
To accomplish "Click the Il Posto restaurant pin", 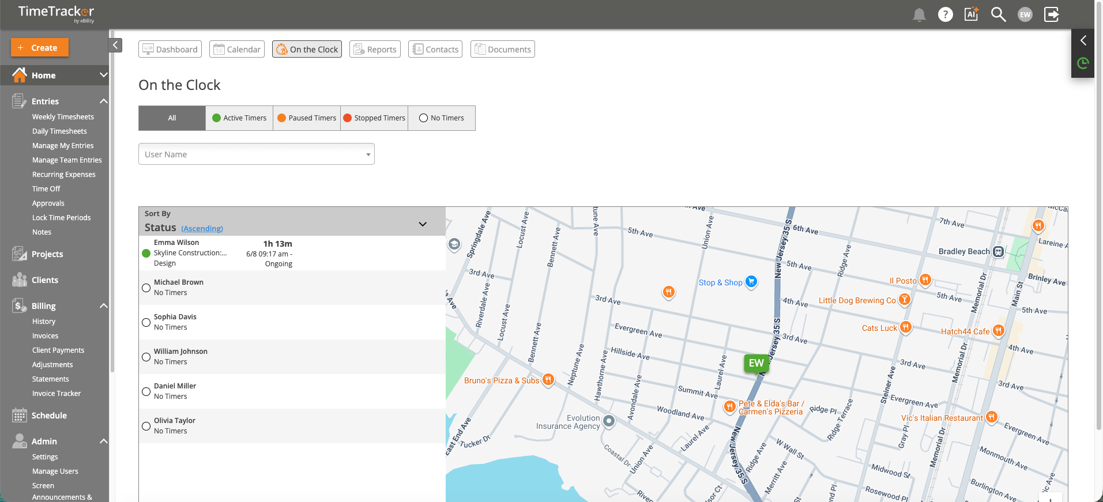I will [925, 280].
